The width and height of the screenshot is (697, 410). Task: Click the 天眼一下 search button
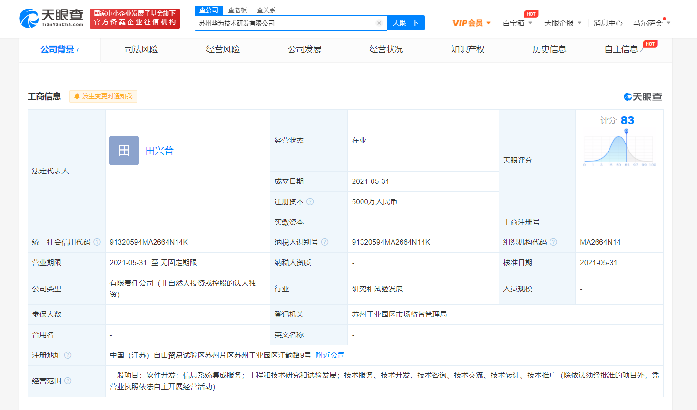[405, 23]
